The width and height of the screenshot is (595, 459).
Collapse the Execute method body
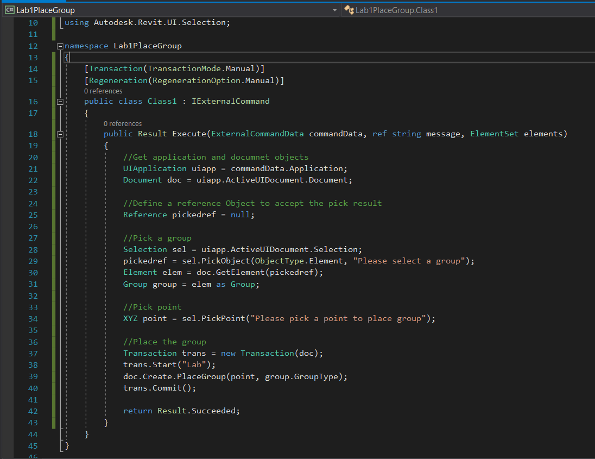(x=60, y=134)
